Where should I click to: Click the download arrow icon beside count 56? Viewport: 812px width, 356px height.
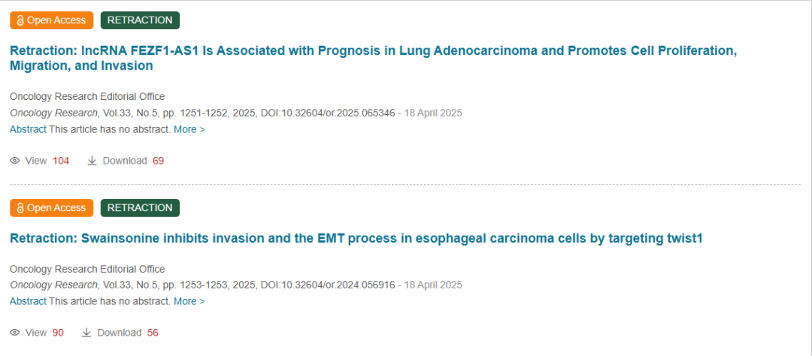(x=86, y=333)
